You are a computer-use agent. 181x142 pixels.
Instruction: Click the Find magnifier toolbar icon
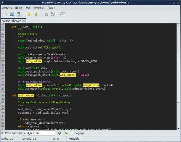(46, 14)
